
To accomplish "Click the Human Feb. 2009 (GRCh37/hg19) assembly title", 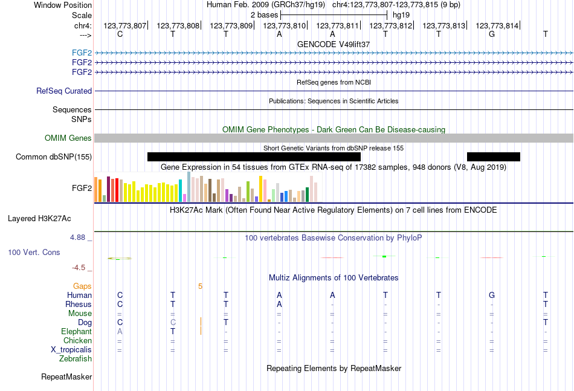I will coord(266,5).
